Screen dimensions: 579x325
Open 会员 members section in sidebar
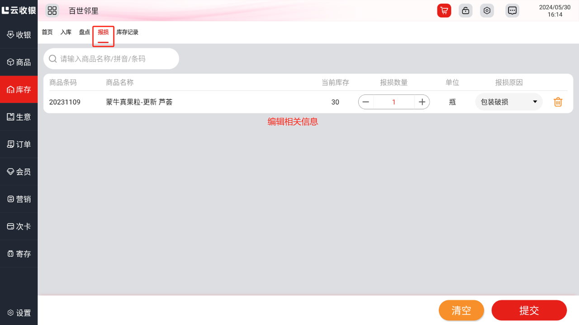pyautogui.click(x=19, y=172)
